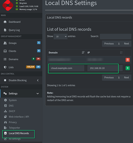
Task: Click bottom Next pagination button
Action: point(126,78)
